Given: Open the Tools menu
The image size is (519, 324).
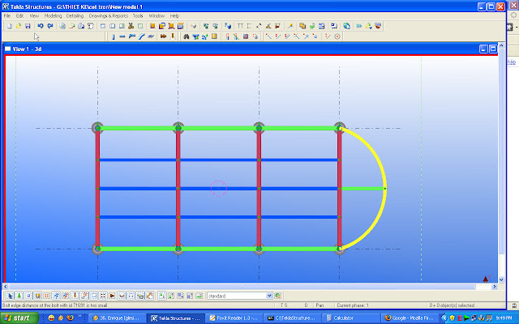Looking at the screenshot, I should click(138, 15).
